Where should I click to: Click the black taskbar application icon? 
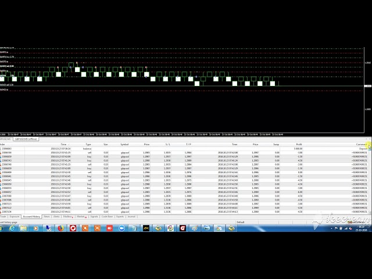(146, 228)
